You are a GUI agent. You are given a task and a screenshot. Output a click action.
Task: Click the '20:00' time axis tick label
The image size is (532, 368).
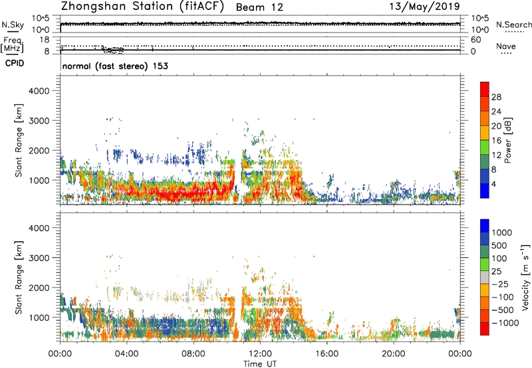393,354
